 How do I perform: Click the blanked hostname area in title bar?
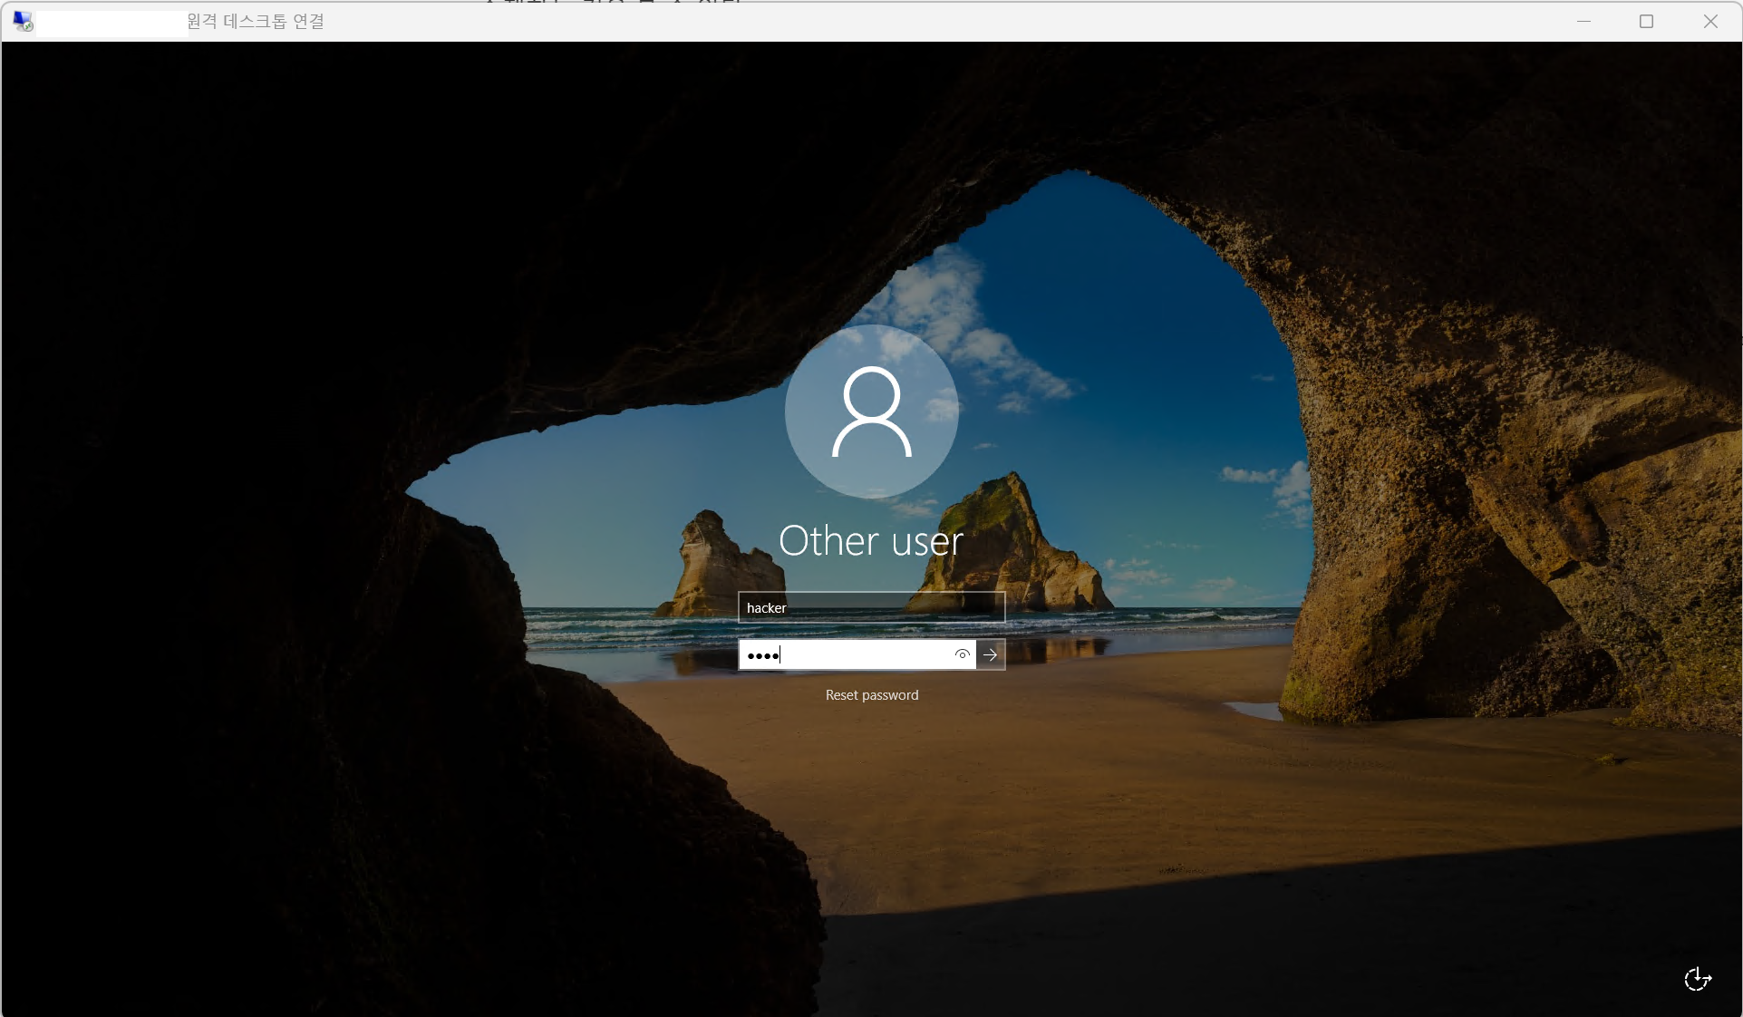(111, 24)
